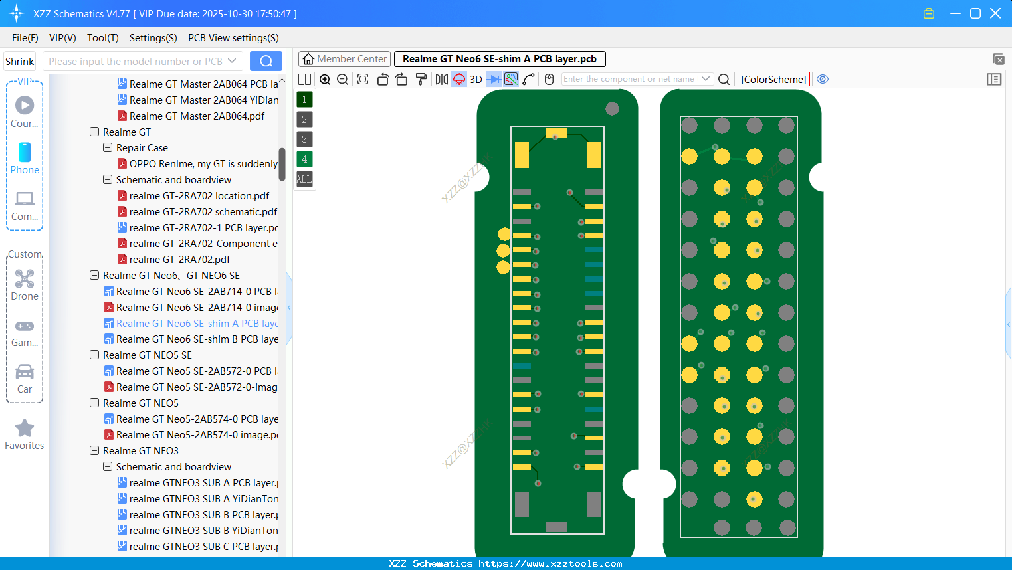
Task: Open the Tool(T) menu
Action: coord(102,38)
